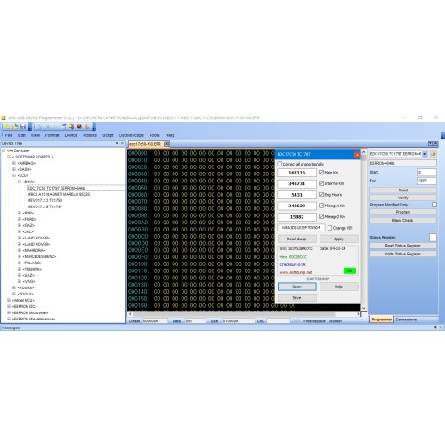Screen dimensions: 445x445
Task: Expand the AIRBAG tree node
Action: coord(14,163)
